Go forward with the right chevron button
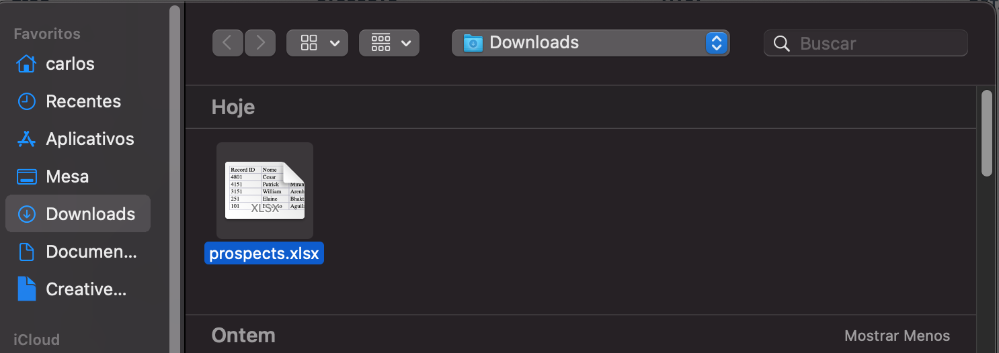The width and height of the screenshot is (999, 353). tap(260, 43)
